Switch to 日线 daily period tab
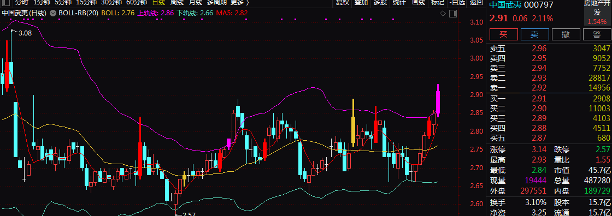This screenshot has width=612, height=216. click(x=158, y=2)
